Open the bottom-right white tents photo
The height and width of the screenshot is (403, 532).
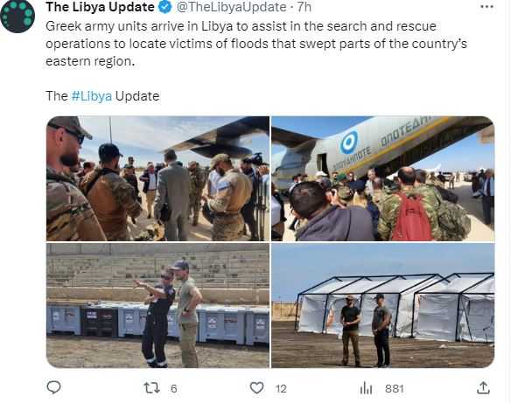382,305
